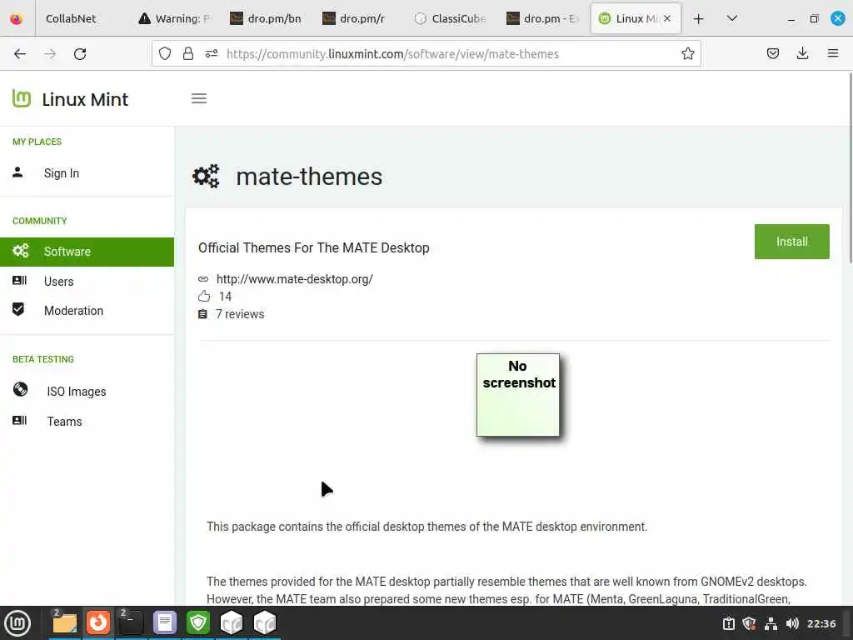The image size is (853, 640).
Task: Switch to the Warning tab
Action: (x=174, y=18)
